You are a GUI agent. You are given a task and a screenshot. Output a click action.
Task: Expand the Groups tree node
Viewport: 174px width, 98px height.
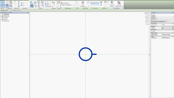(1, 19)
